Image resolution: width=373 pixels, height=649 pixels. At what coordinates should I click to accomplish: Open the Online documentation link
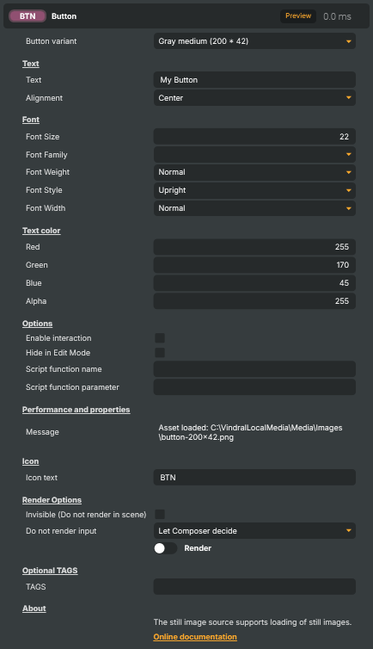pos(195,637)
